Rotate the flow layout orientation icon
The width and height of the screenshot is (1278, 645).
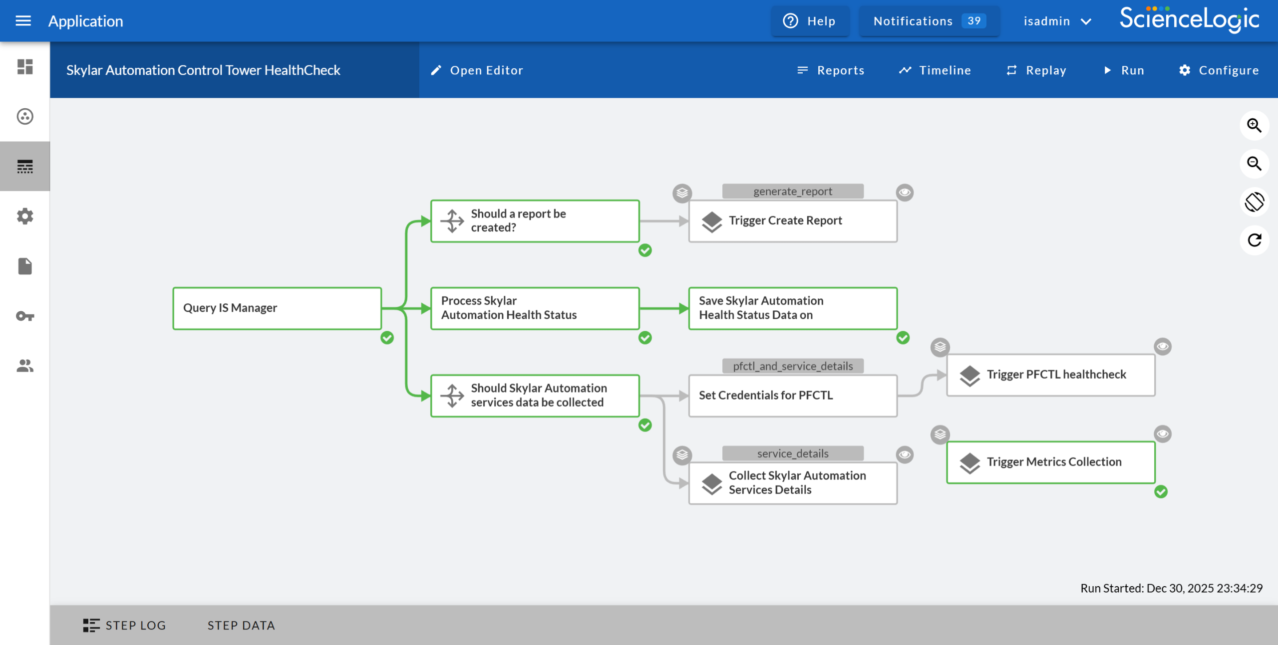(1254, 202)
